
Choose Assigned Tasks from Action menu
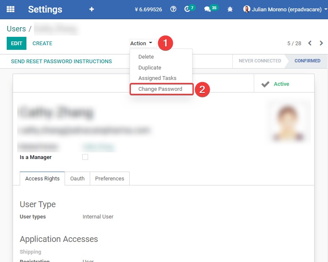click(x=161, y=78)
